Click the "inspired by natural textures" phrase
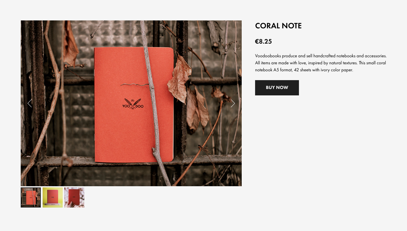The width and height of the screenshot is (407, 231). (x=332, y=63)
